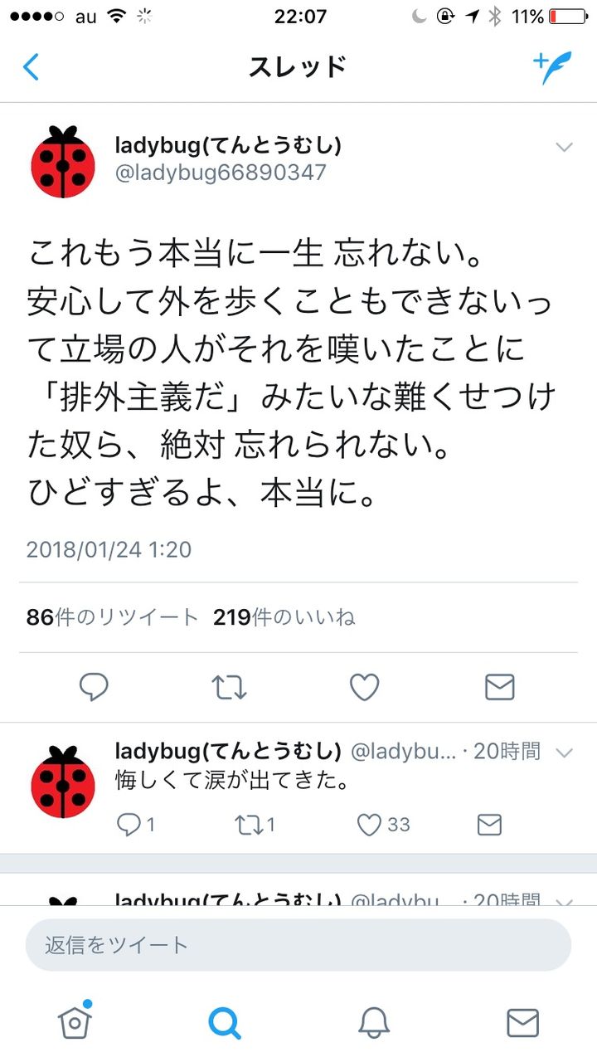This screenshot has height=1062, width=597.
Task: Reply to the main tweet
Action: [x=94, y=687]
